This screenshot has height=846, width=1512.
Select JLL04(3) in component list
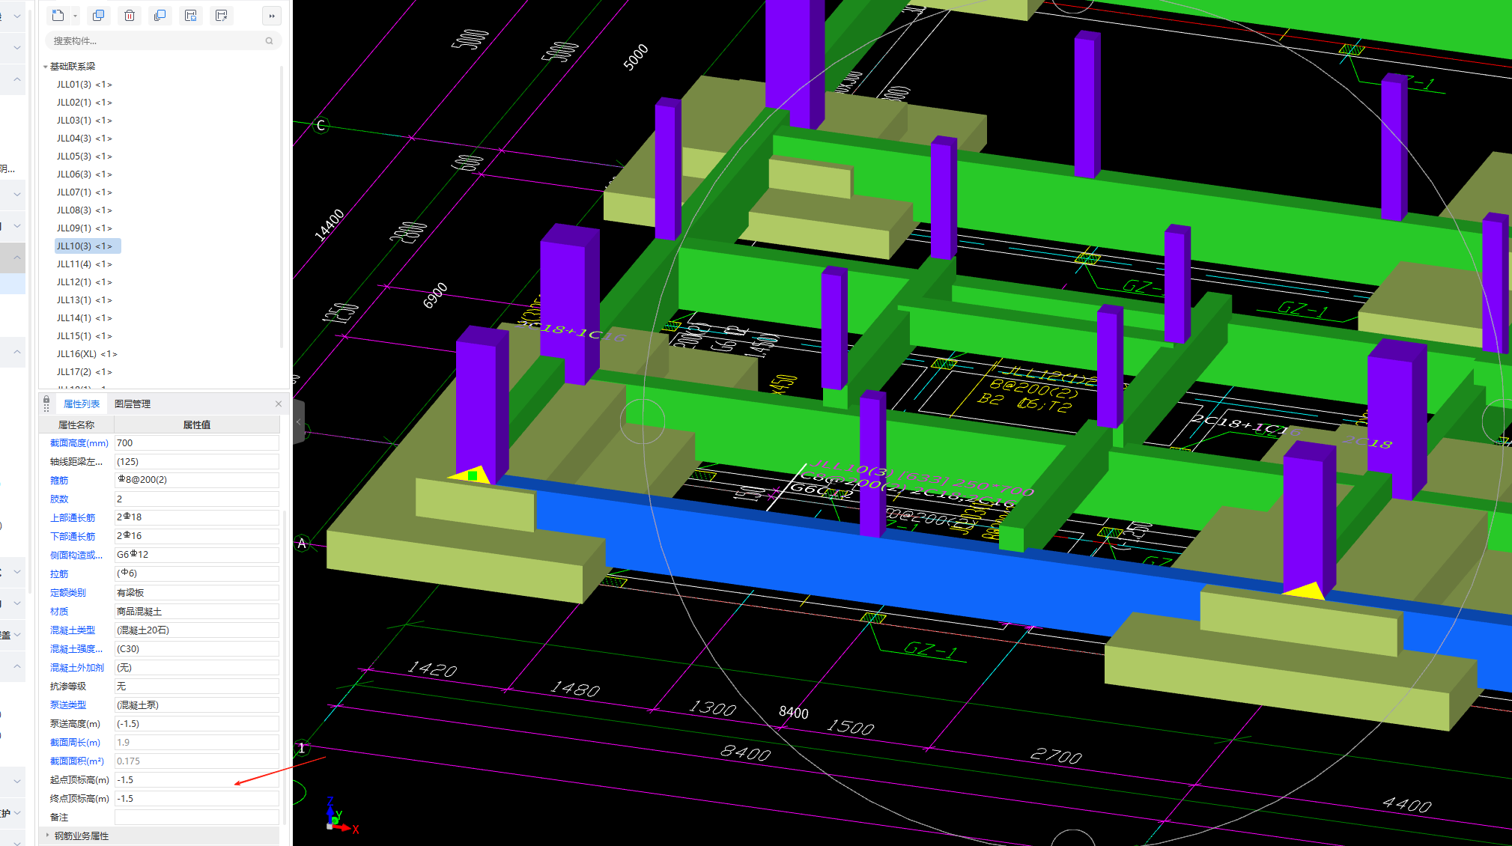point(84,139)
